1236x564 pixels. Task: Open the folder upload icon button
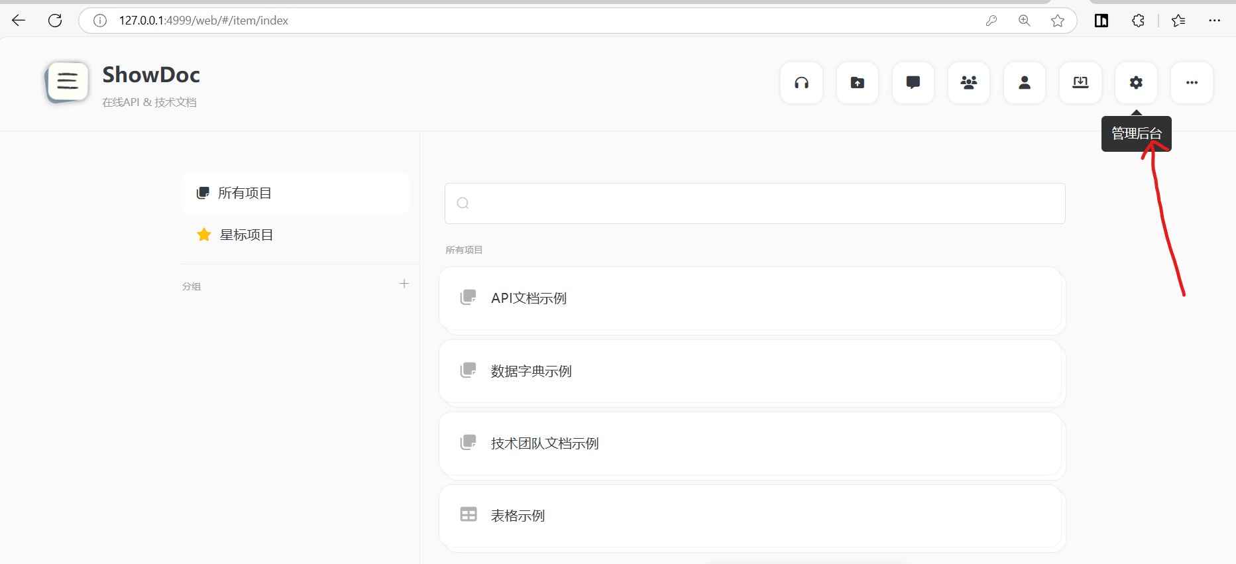pos(857,83)
